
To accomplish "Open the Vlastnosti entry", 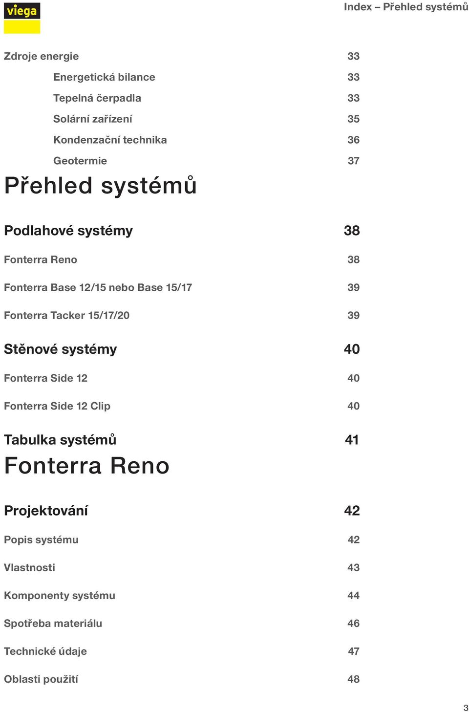I will click(29, 568).
